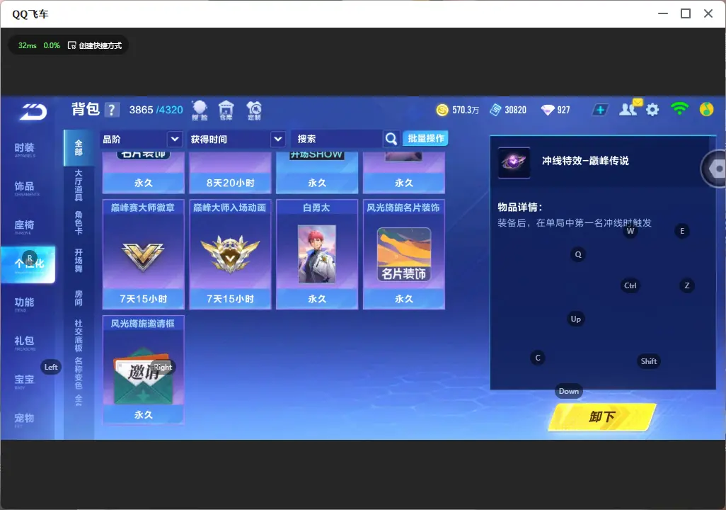Screen dimensions: 726x510
Task: Click the Ctrl key overlay
Action: [630, 285]
